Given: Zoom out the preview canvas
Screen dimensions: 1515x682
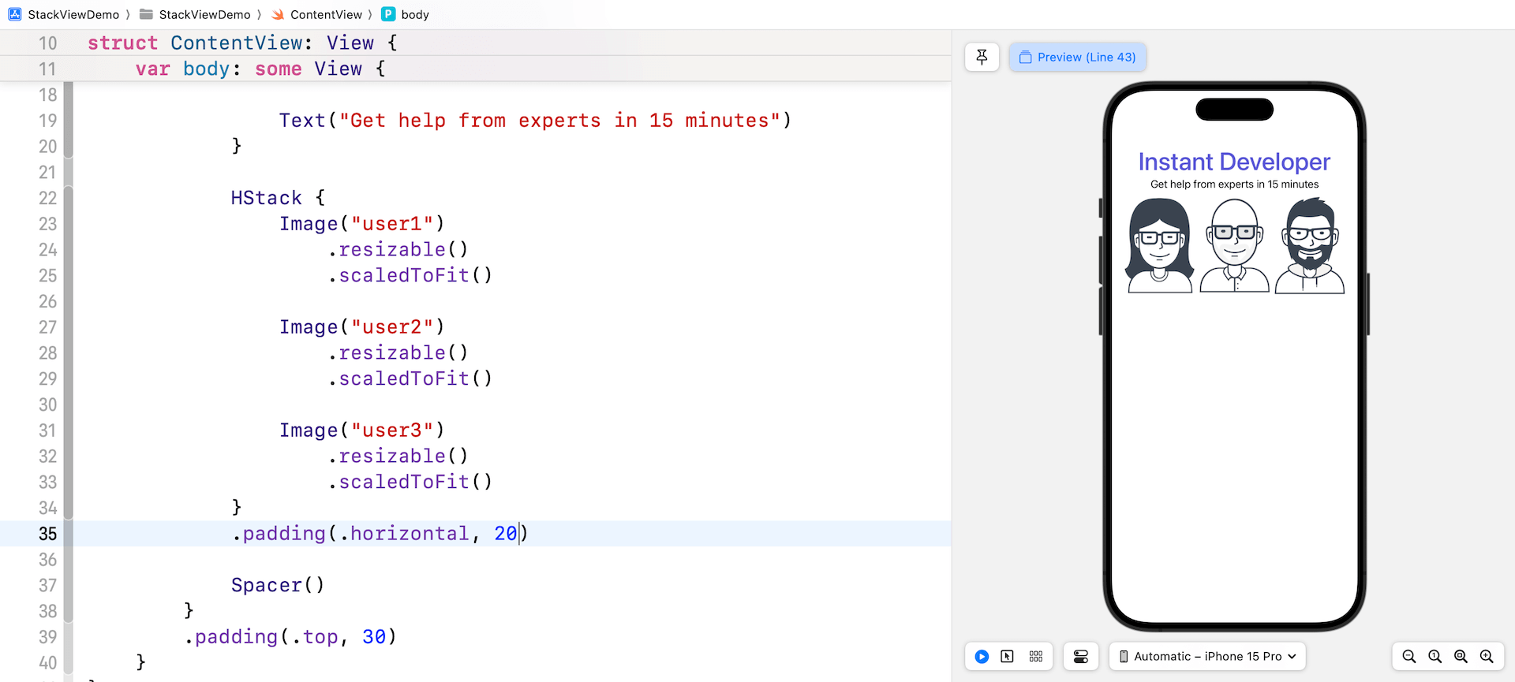Looking at the screenshot, I should coord(1408,656).
